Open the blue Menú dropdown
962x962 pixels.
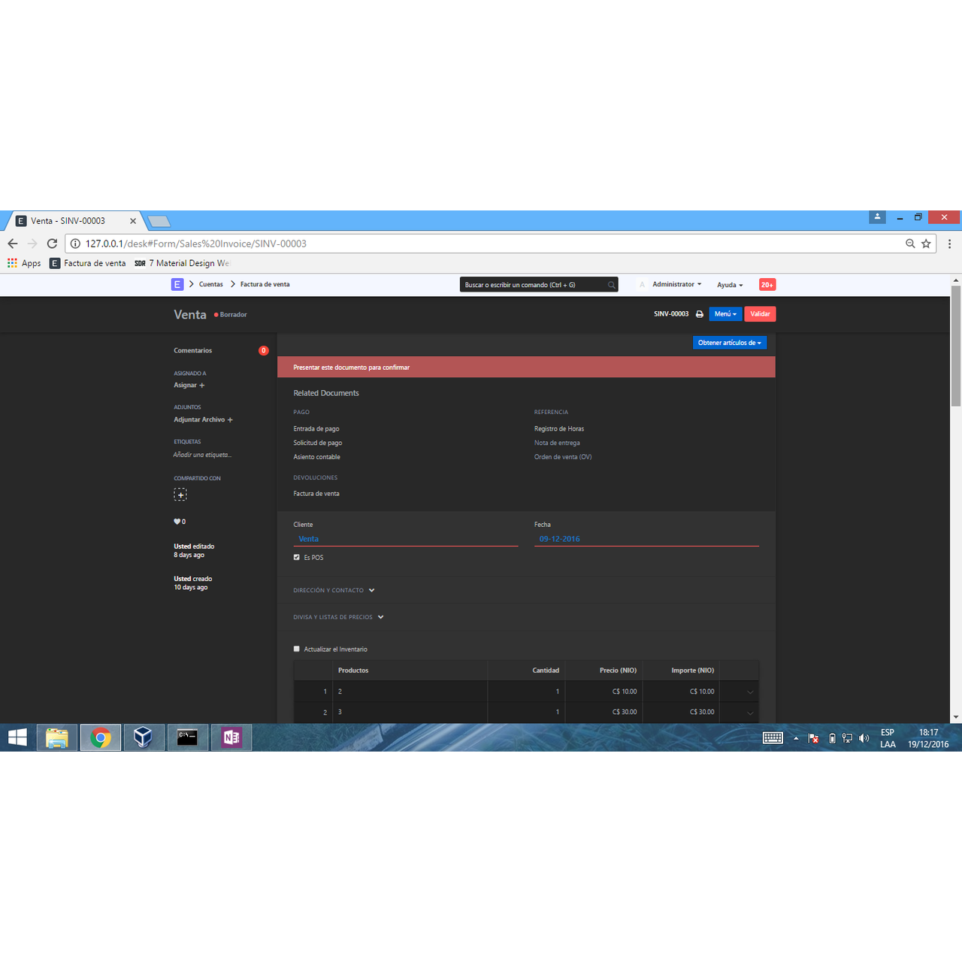(725, 314)
